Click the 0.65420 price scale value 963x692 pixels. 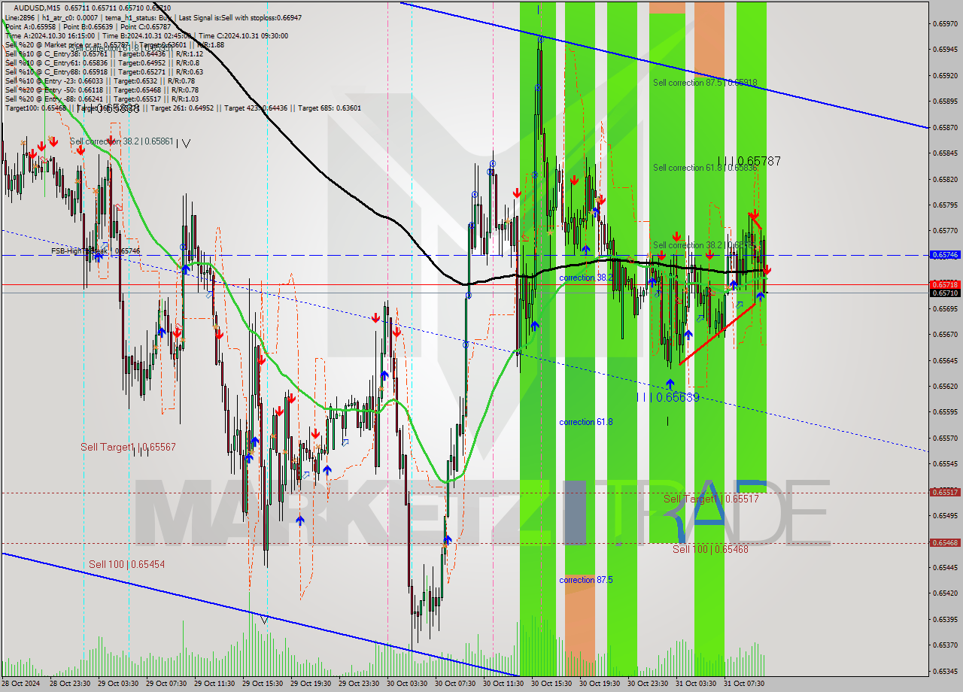tap(945, 593)
